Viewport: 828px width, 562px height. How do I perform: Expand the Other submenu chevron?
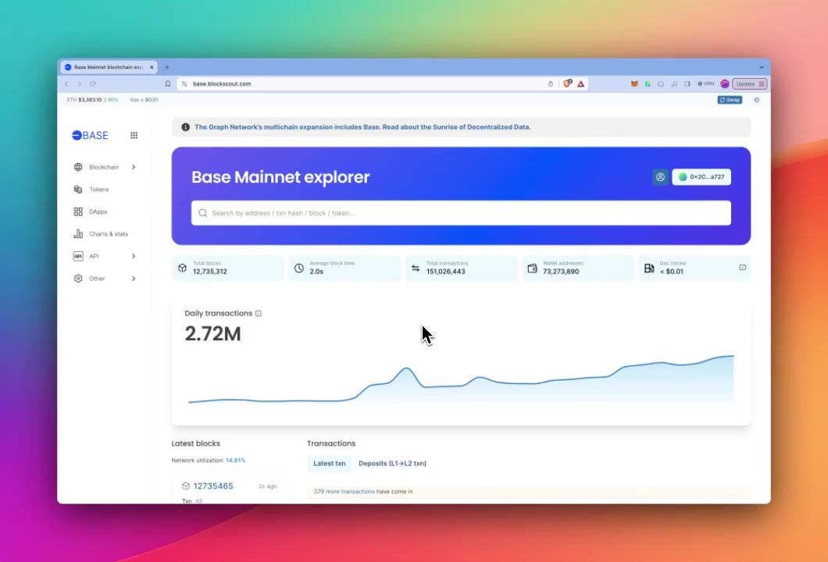coord(134,278)
